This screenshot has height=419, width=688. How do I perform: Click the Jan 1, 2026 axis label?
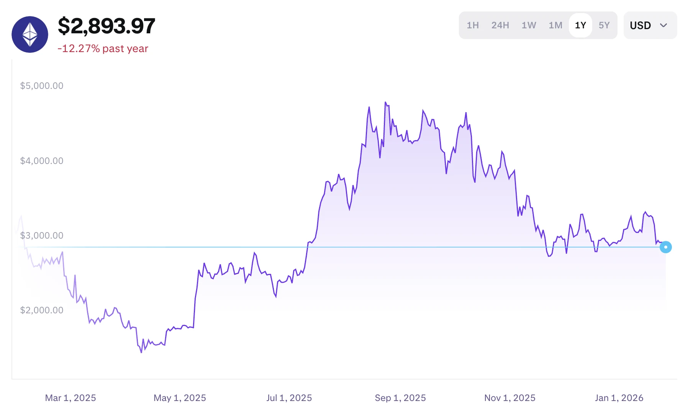619,398
